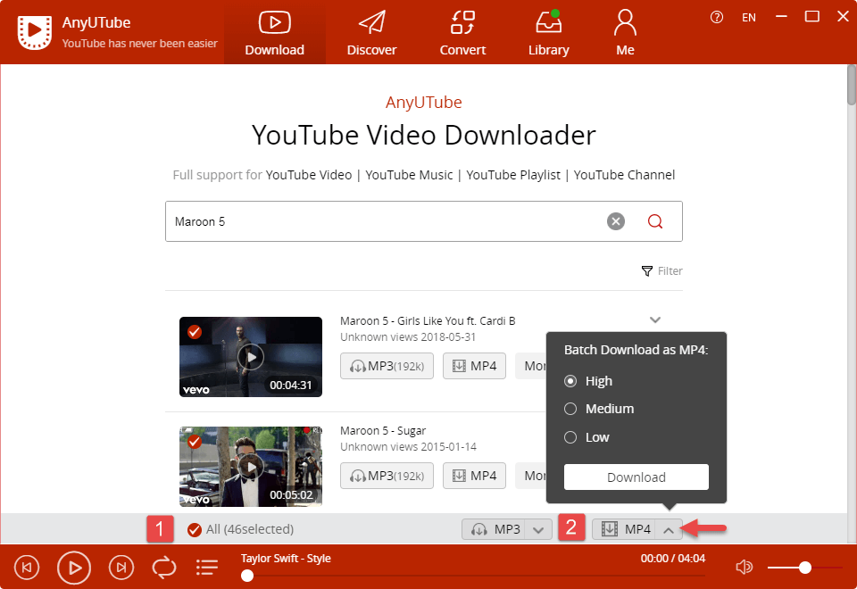Image resolution: width=857 pixels, height=589 pixels.
Task: Open the batch MP3 quality dropdown arrow
Action: point(538,529)
